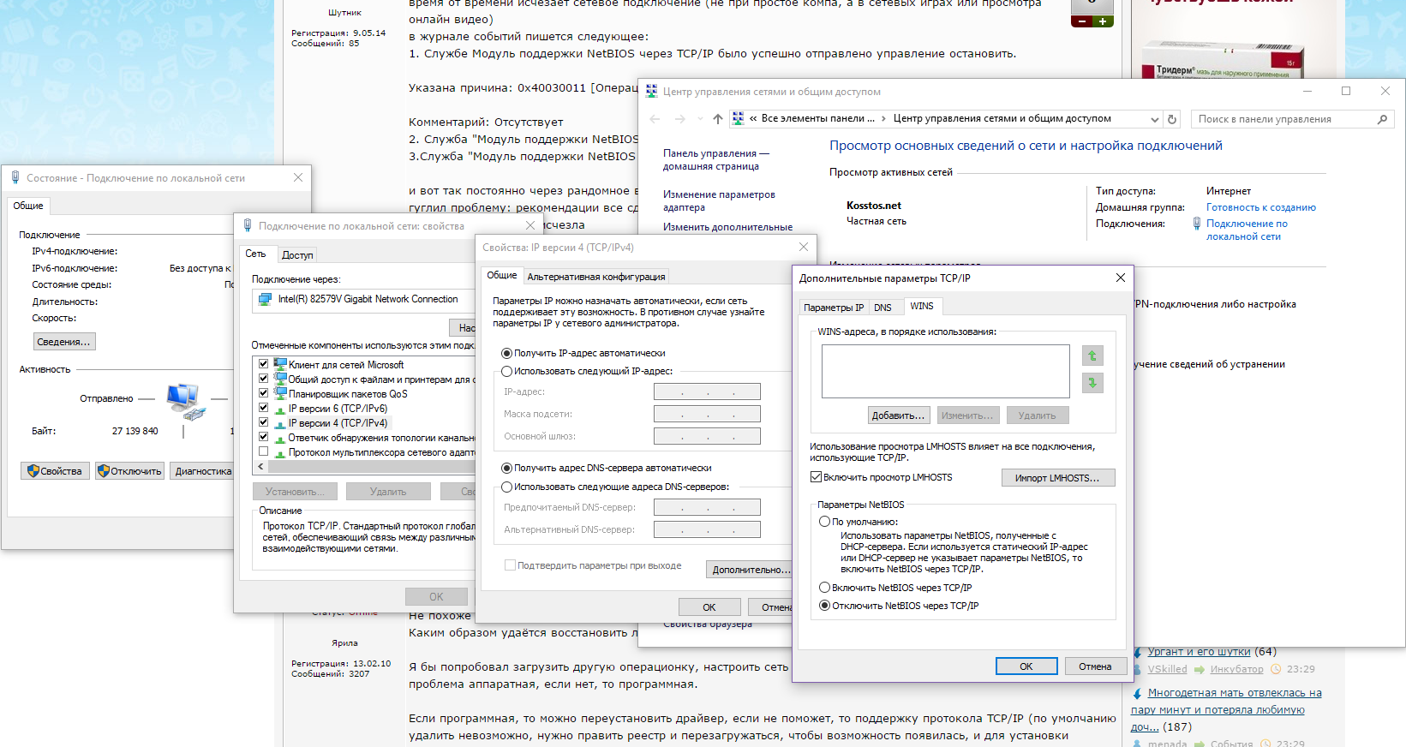Click the green plus vote button
The height and width of the screenshot is (747, 1406).
pyautogui.click(x=1103, y=21)
